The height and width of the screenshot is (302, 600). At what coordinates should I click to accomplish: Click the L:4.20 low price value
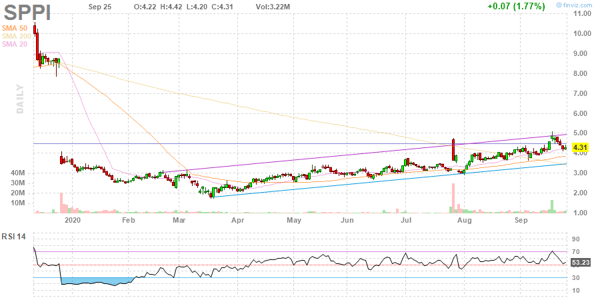196,7
